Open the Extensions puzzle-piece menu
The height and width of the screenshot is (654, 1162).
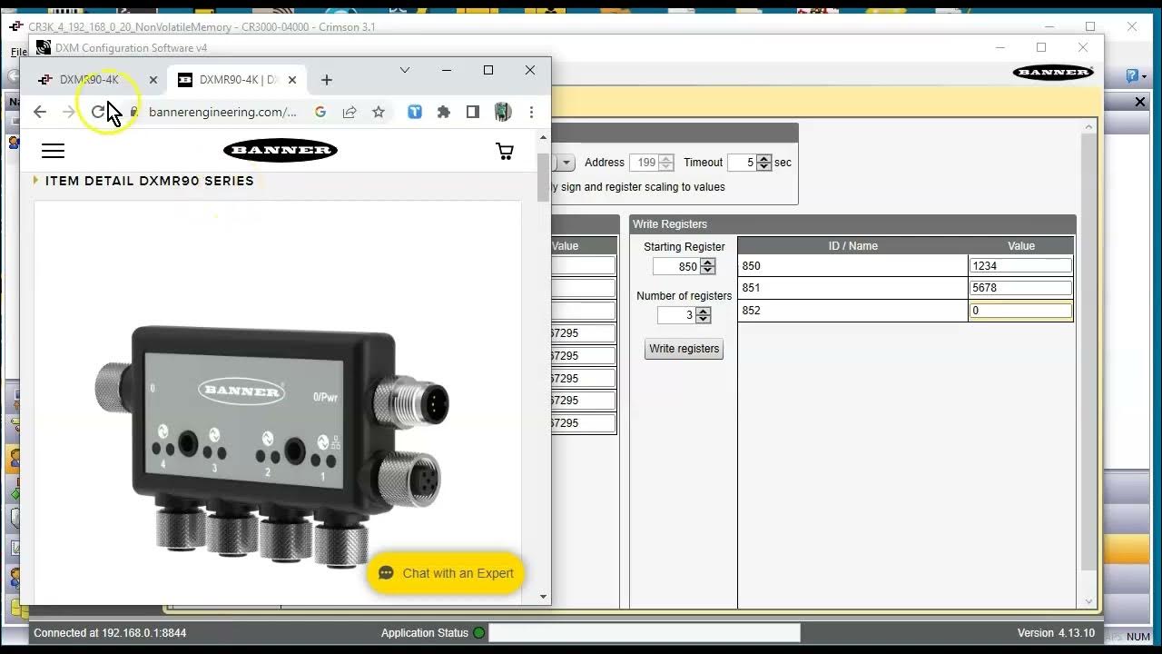tap(444, 112)
